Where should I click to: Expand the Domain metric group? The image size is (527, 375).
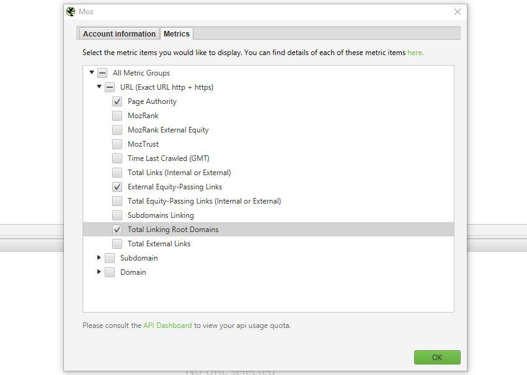point(99,272)
